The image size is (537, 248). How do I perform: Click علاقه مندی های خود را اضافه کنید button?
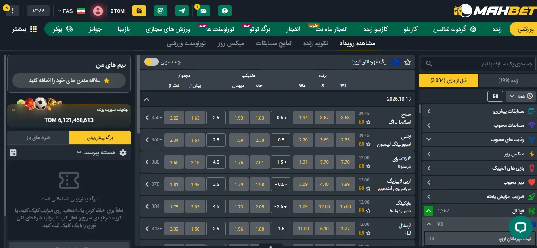coord(69,80)
